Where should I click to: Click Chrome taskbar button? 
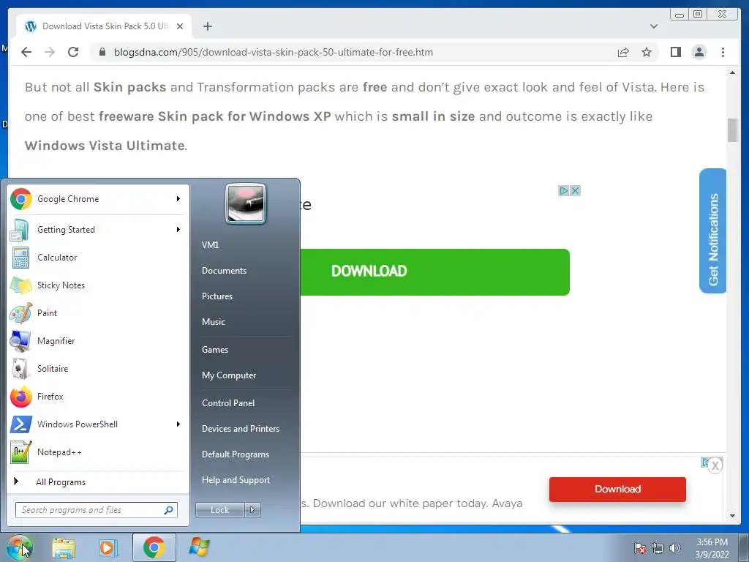tap(154, 547)
